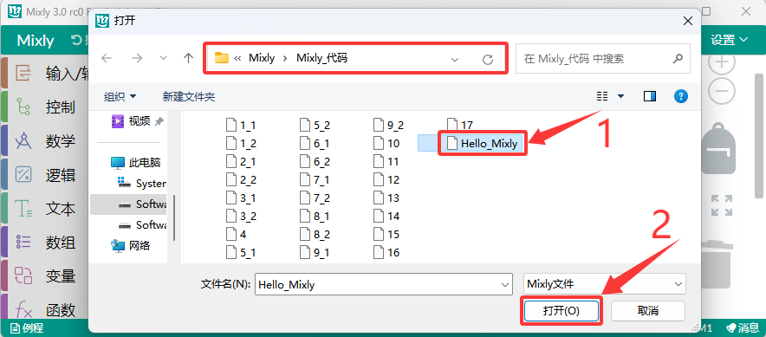Select file 16
The height and width of the screenshot is (337, 766).
coord(386,252)
